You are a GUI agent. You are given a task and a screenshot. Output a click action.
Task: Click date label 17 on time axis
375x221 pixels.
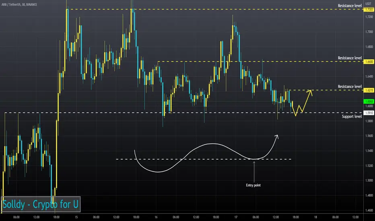(236, 217)
